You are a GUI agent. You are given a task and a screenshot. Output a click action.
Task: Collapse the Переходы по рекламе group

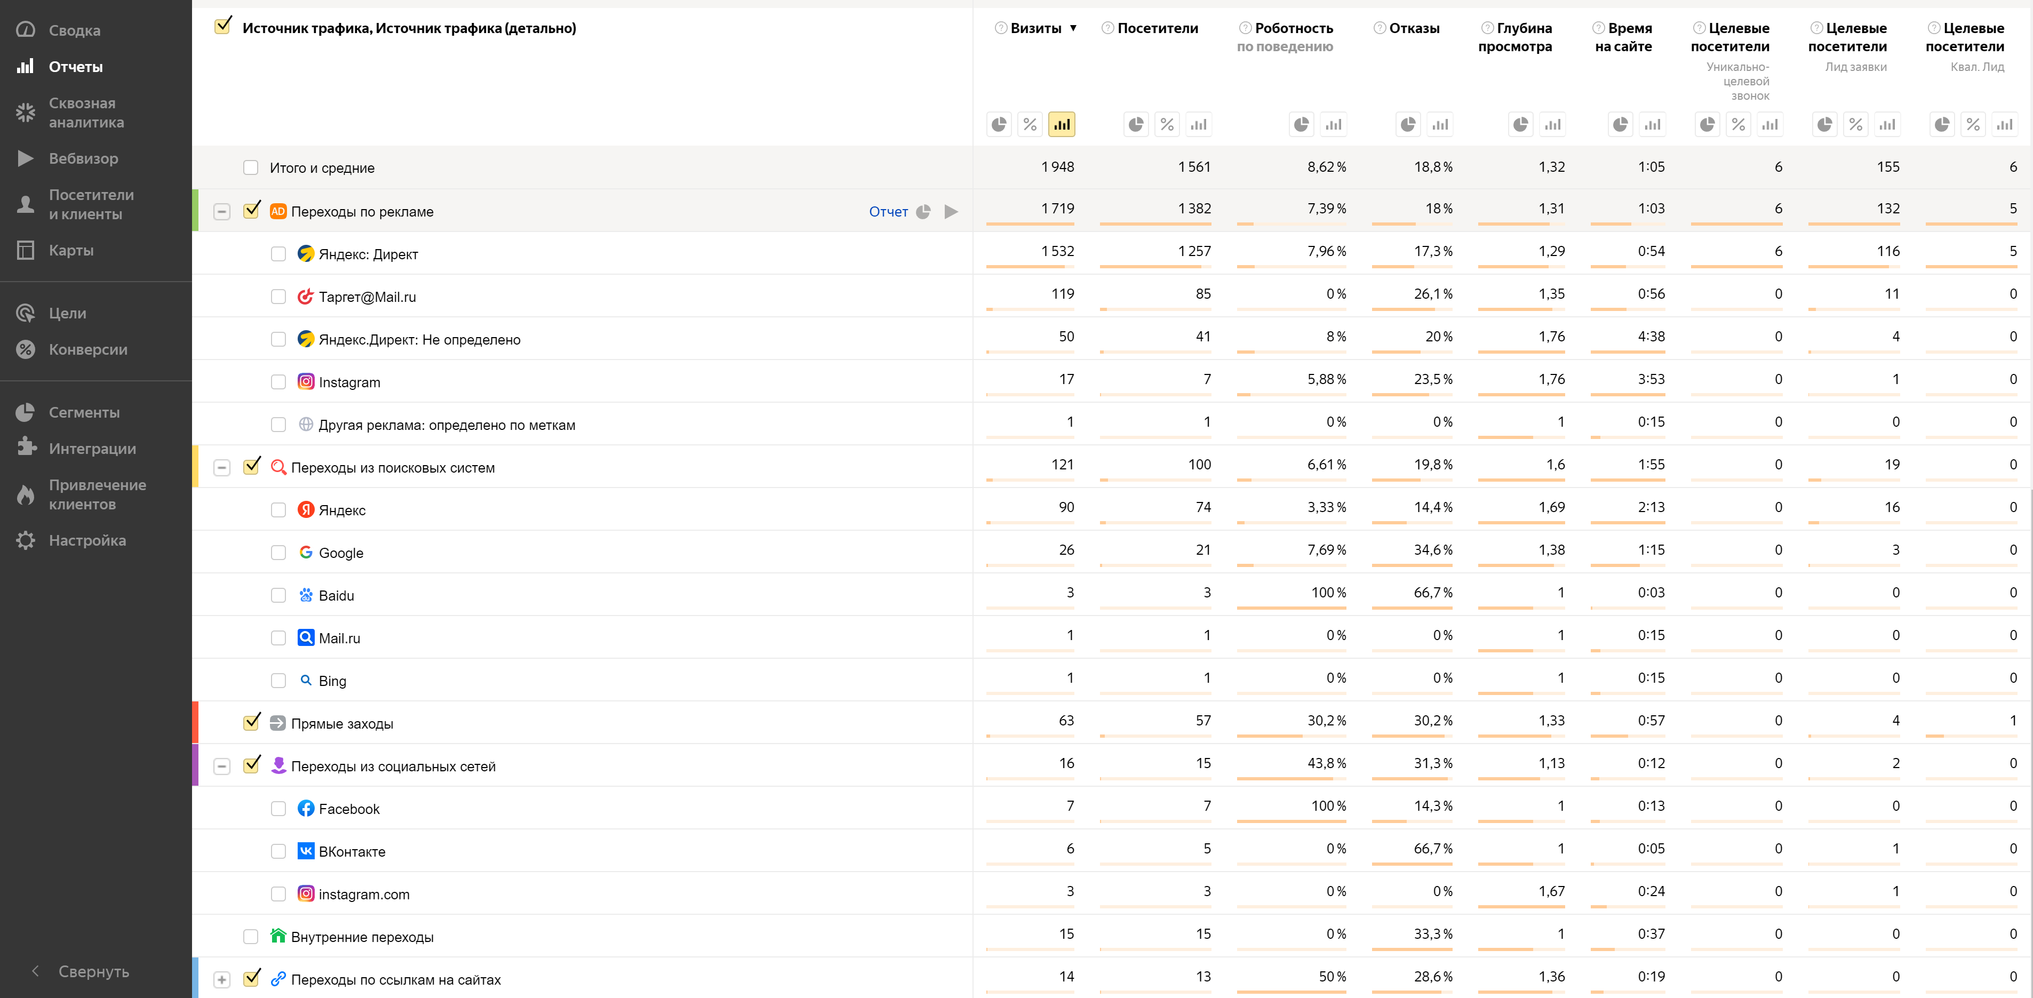click(222, 211)
